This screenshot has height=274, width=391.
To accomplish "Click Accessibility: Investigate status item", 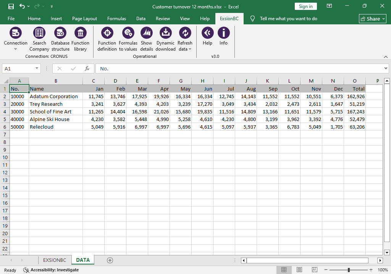I will tap(51, 270).
